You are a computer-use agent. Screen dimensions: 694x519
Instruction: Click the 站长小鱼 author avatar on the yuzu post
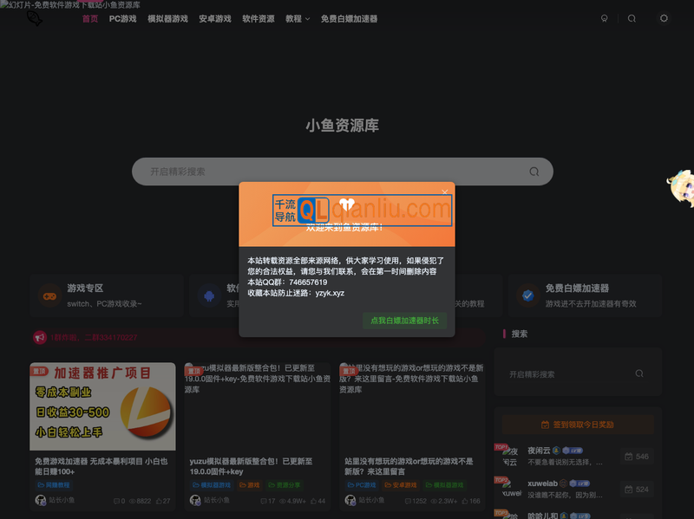[x=194, y=501]
